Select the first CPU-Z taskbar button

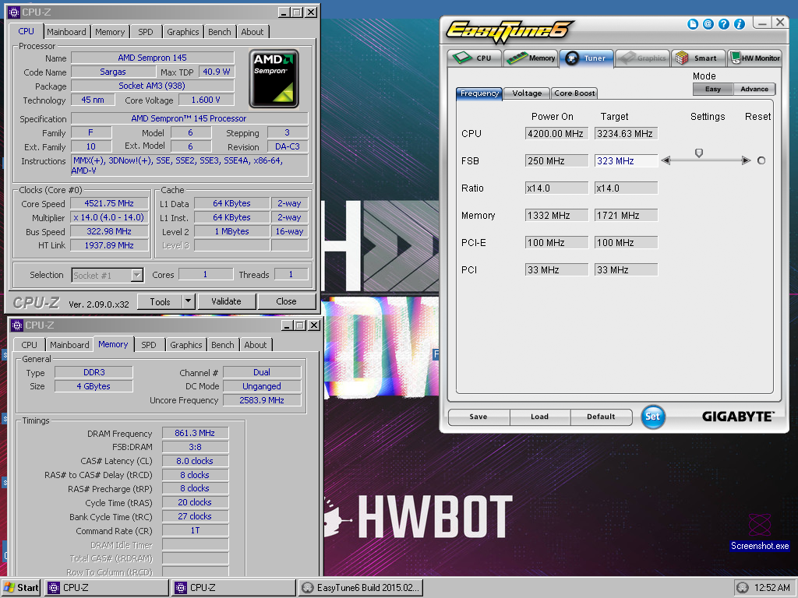coord(107,587)
